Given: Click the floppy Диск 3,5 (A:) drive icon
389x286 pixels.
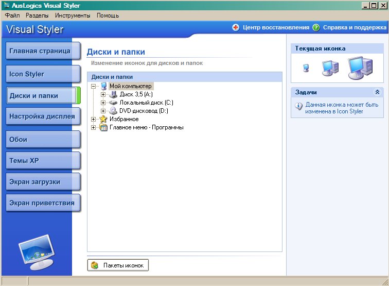Looking at the screenshot, I should pyautogui.click(x=113, y=94).
